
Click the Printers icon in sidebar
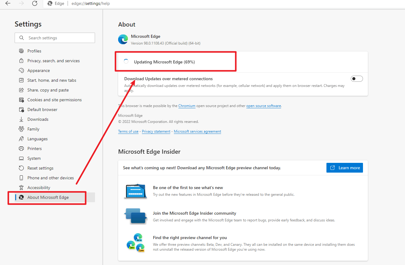(x=21, y=149)
